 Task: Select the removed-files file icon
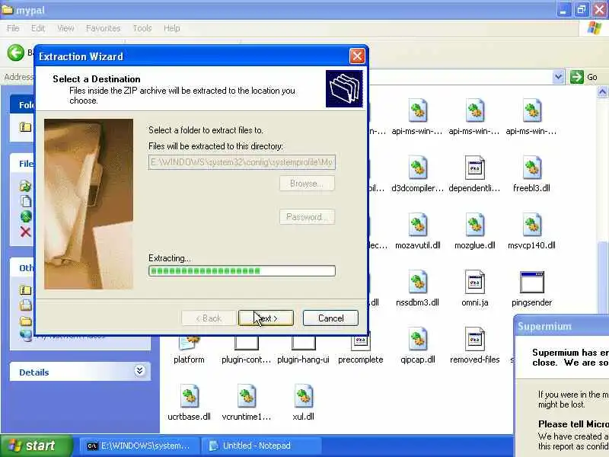coord(474,339)
